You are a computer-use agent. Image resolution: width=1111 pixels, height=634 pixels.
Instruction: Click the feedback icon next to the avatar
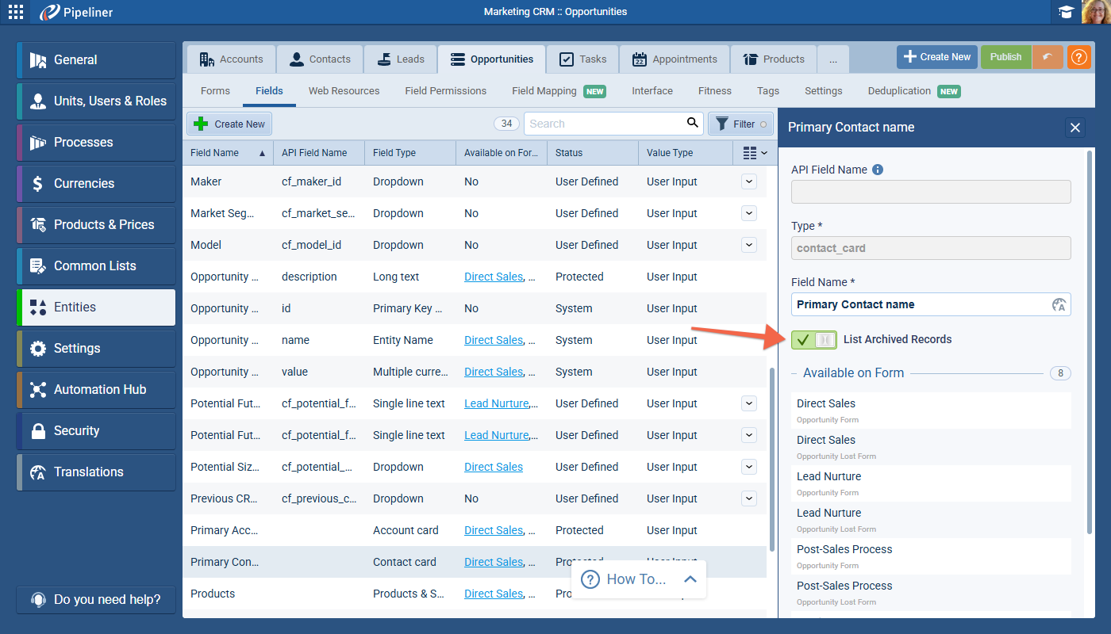1066,11
